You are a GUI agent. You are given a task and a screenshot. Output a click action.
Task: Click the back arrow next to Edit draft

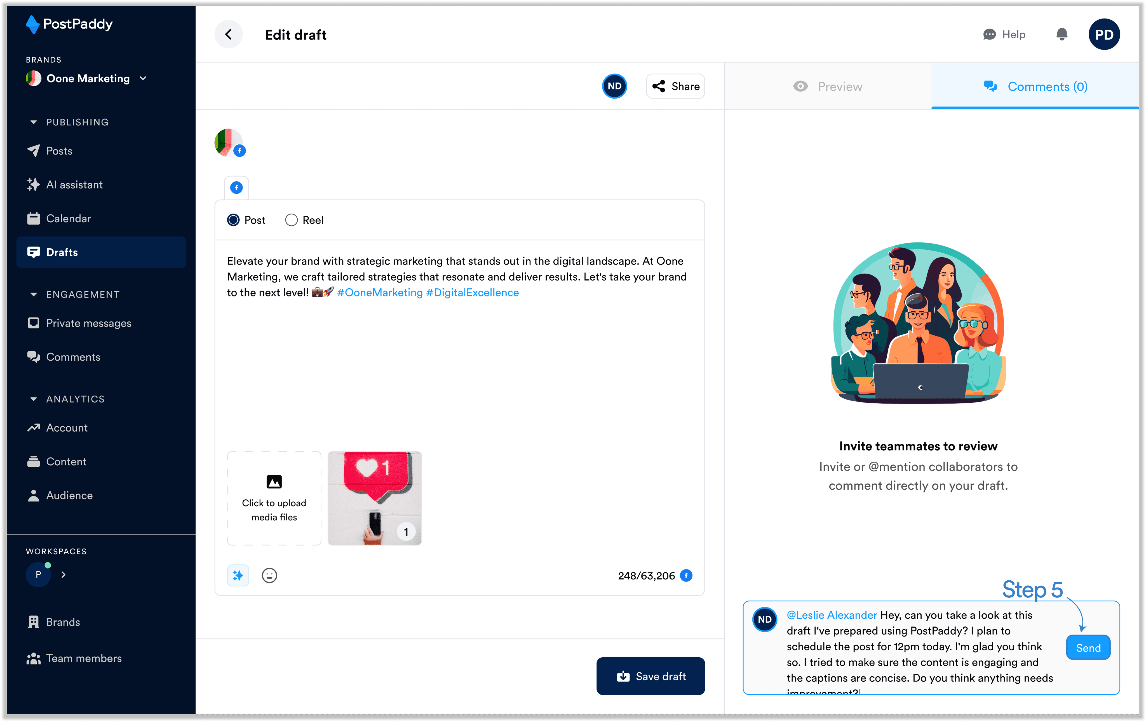pos(228,34)
